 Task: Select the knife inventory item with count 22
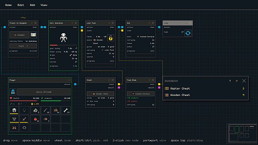click(x=46, y=110)
